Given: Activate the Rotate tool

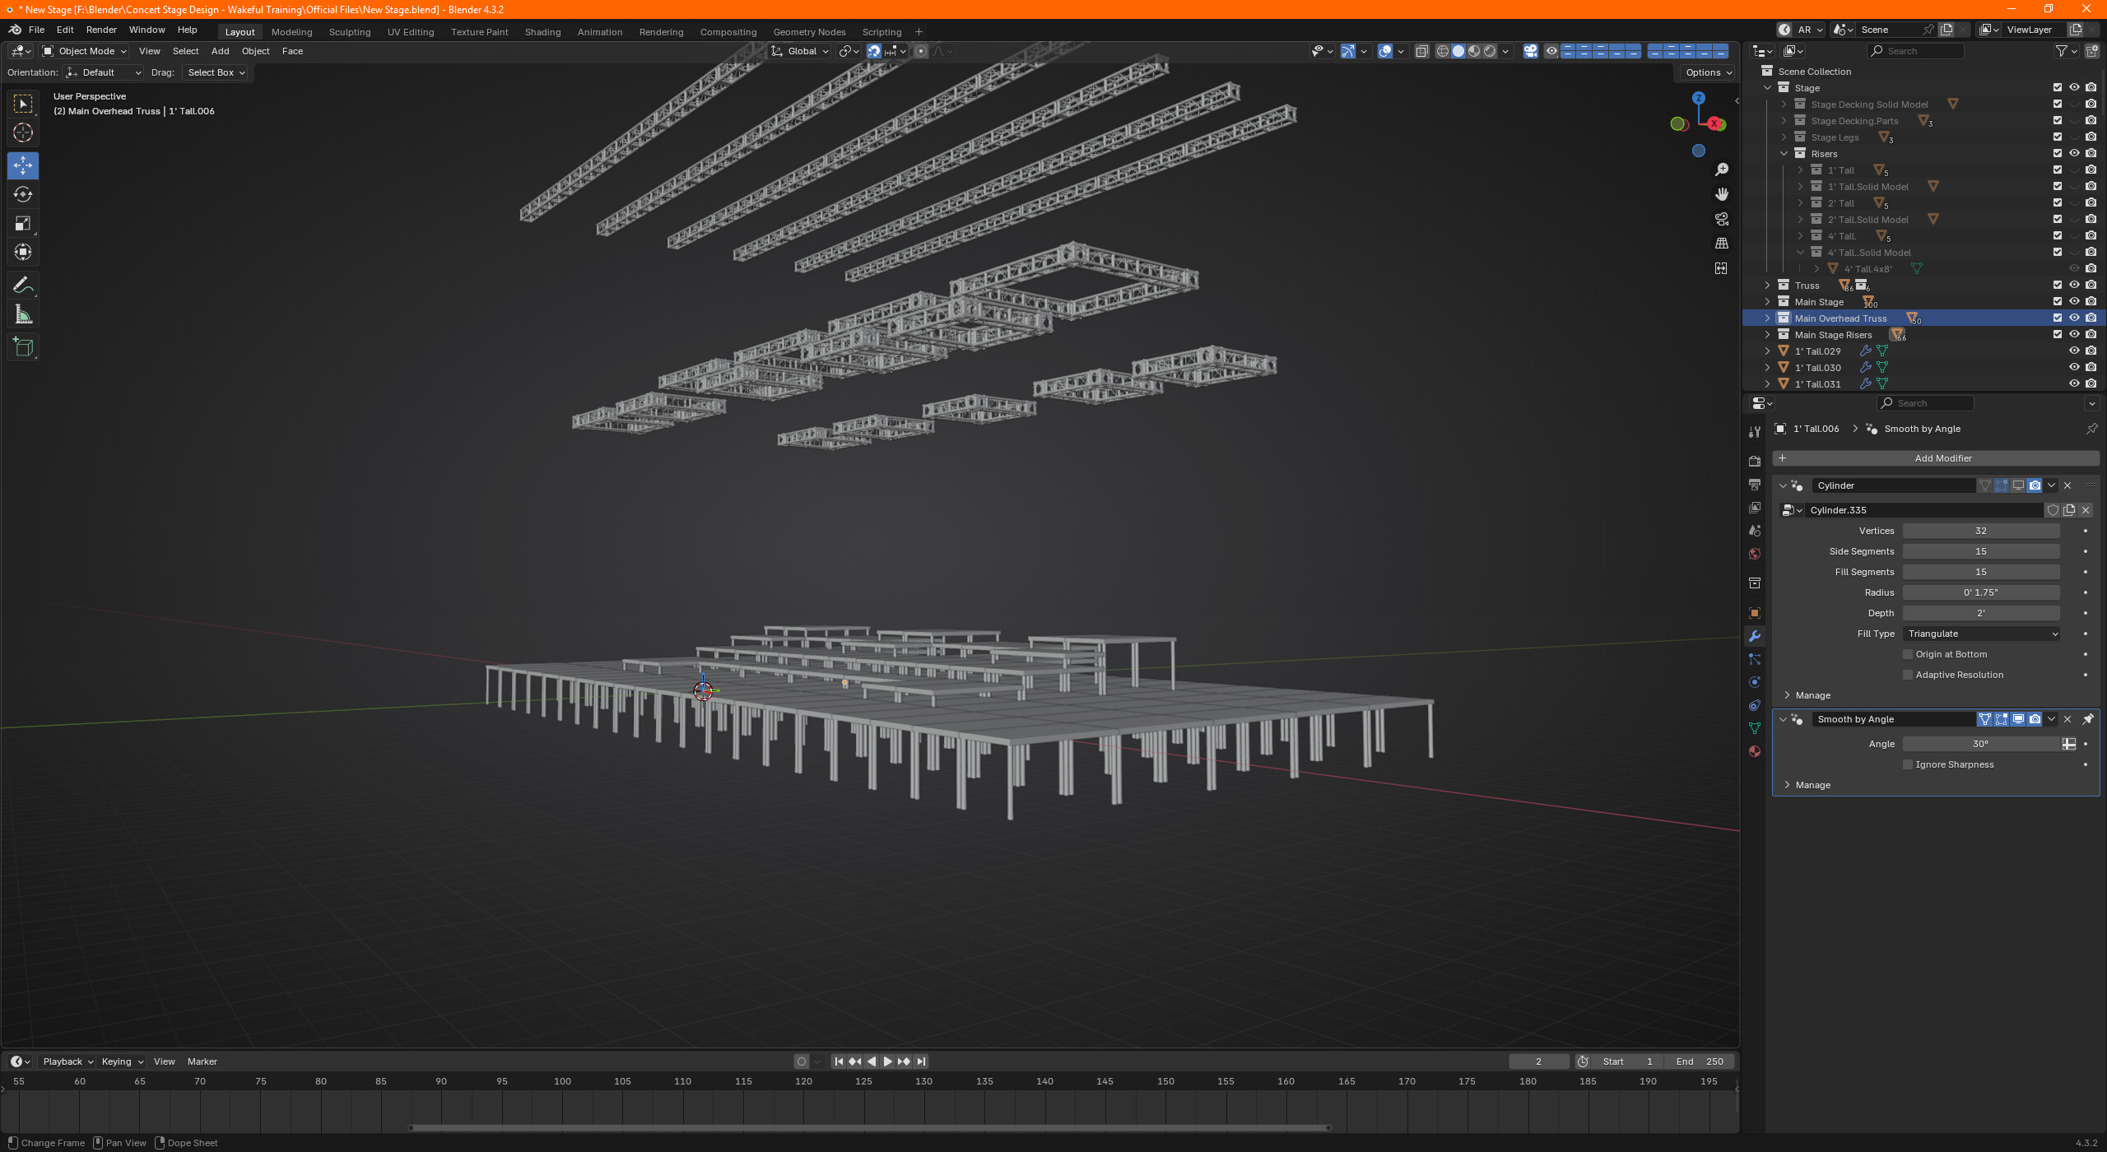Looking at the screenshot, I should coord(23,194).
